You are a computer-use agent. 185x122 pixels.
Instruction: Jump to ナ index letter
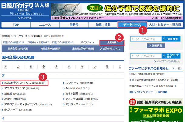56,67
